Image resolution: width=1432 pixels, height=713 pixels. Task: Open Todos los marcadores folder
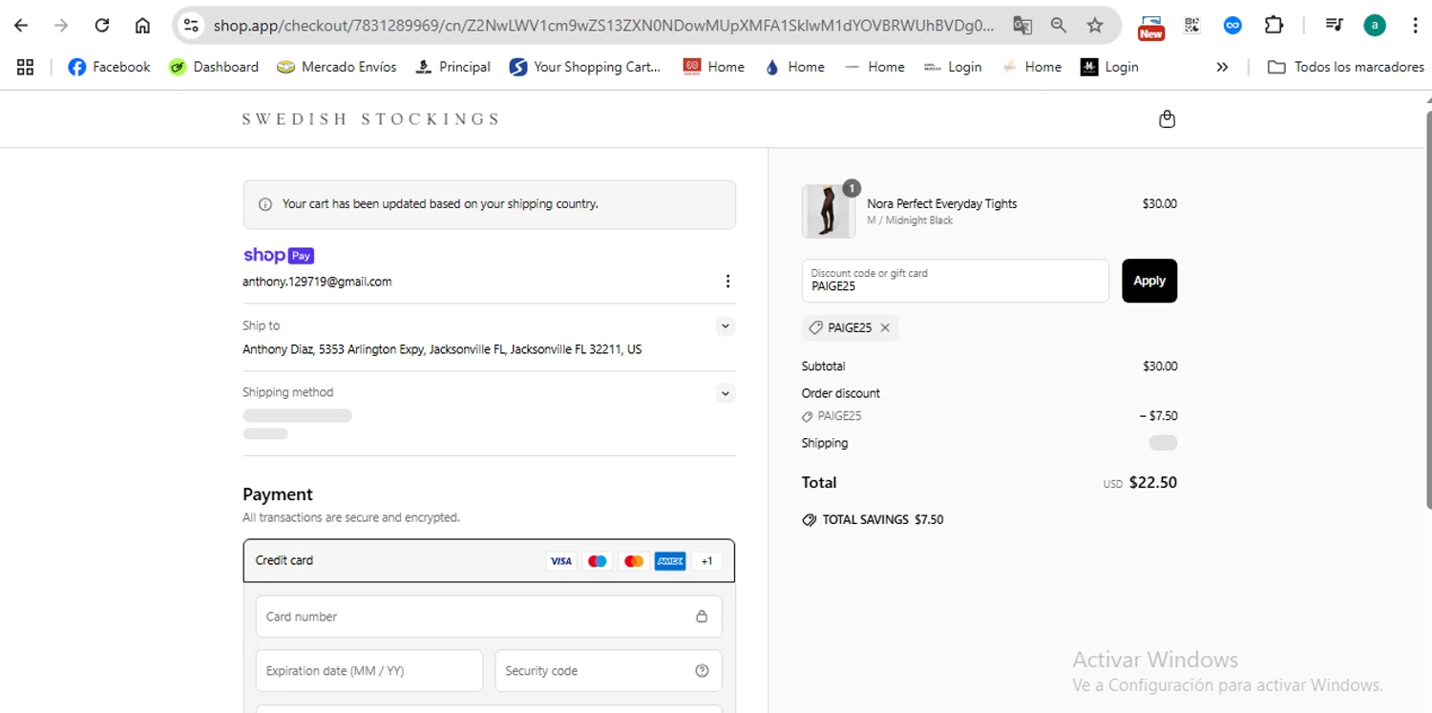(x=1346, y=67)
